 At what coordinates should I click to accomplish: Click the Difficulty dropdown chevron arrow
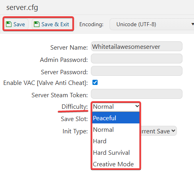click(x=137, y=106)
